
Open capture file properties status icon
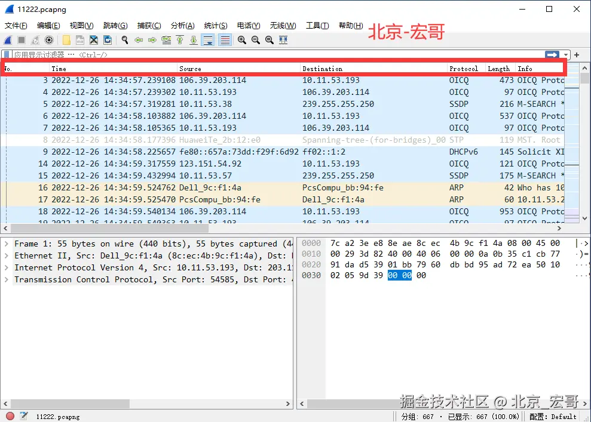(24, 416)
